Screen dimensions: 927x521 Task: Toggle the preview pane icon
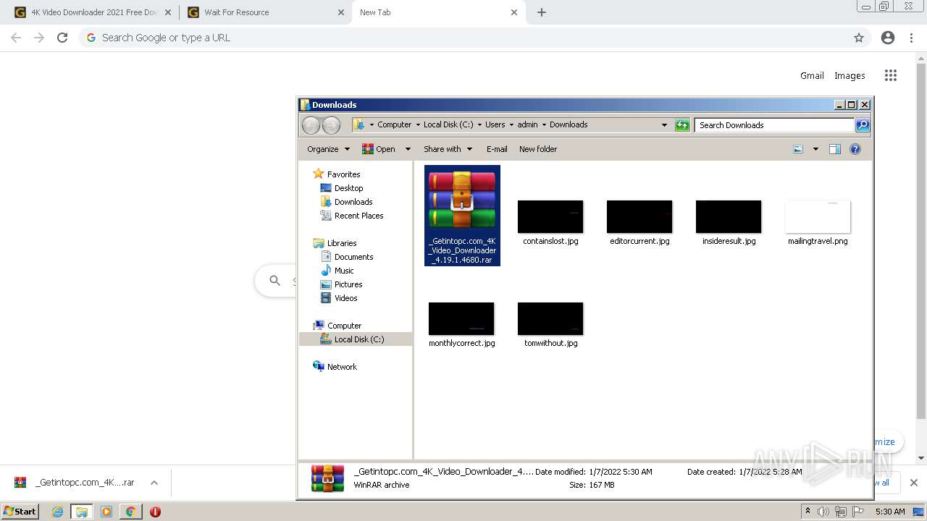(x=834, y=149)
